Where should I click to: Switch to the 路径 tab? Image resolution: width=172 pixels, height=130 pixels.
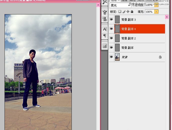coord(133,1)
